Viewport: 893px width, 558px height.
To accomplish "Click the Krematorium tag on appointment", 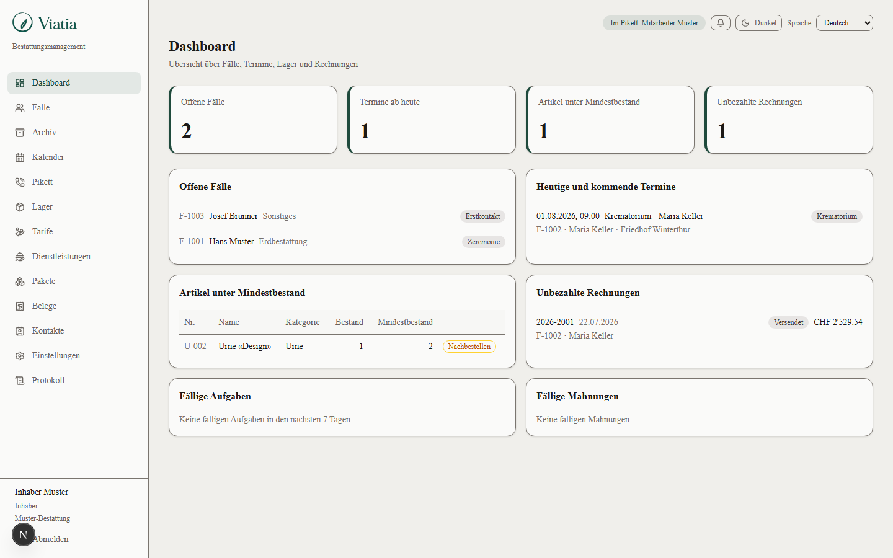I will tap(837, 216).
